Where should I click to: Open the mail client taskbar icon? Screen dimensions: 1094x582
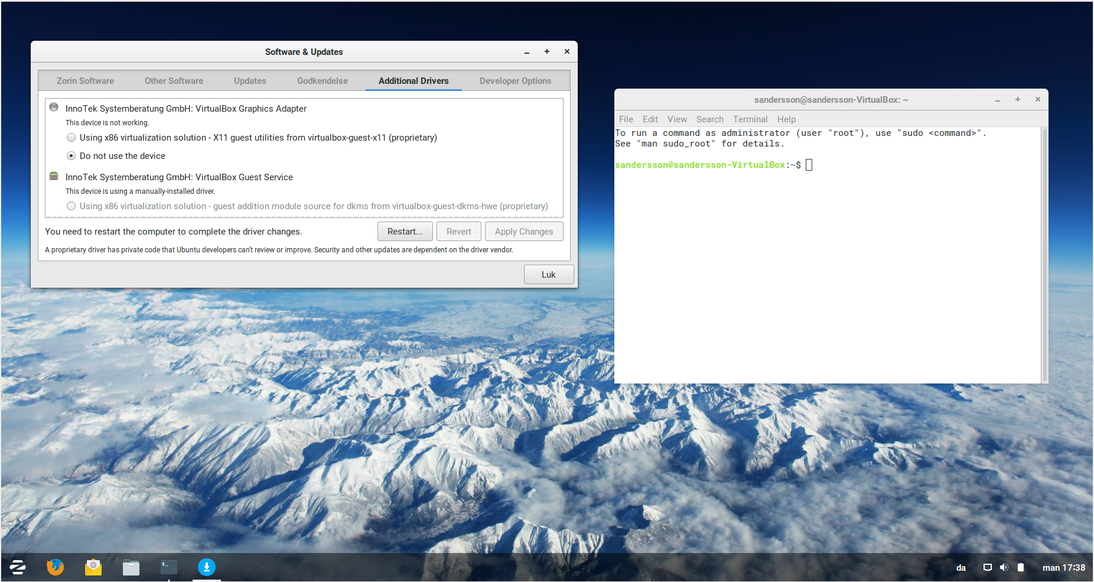[x=93, y=567]
